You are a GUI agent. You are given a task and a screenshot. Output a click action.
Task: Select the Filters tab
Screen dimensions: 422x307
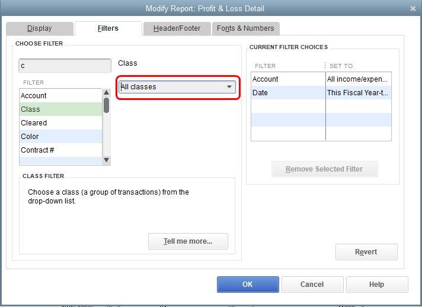(108, 28)
